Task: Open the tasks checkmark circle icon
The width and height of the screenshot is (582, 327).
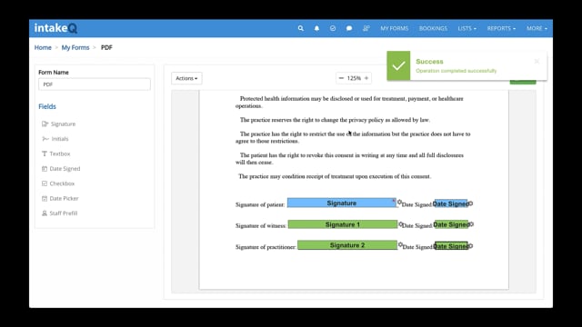Action: tap(333, 28)
